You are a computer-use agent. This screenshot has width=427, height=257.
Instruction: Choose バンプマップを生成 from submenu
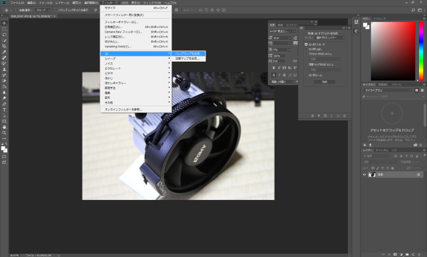tap(188, 54)
